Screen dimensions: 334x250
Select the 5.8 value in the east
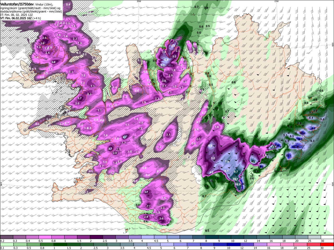tap(322, 120)
